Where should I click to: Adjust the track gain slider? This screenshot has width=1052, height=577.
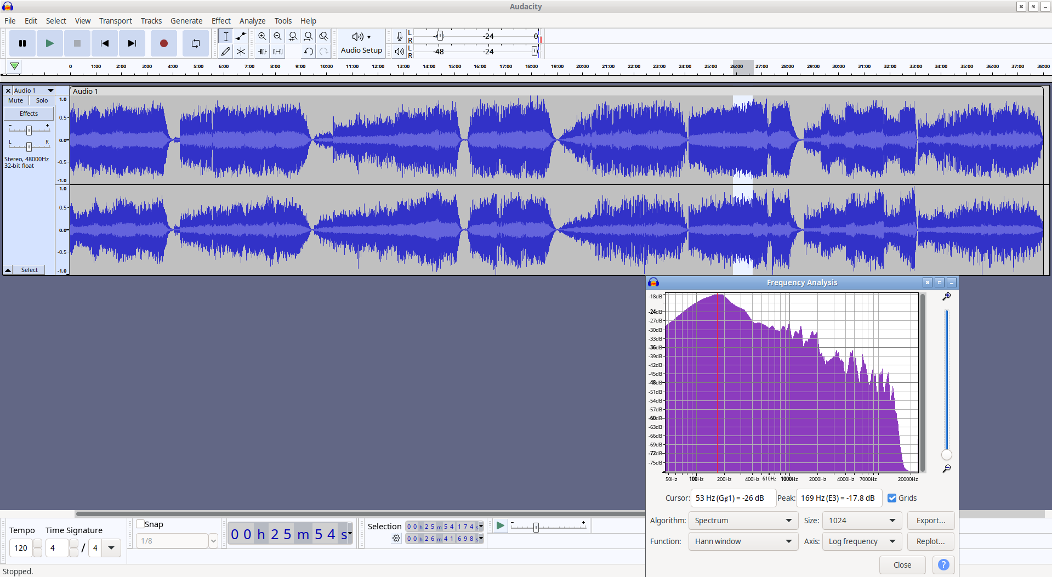coord(29,130)
